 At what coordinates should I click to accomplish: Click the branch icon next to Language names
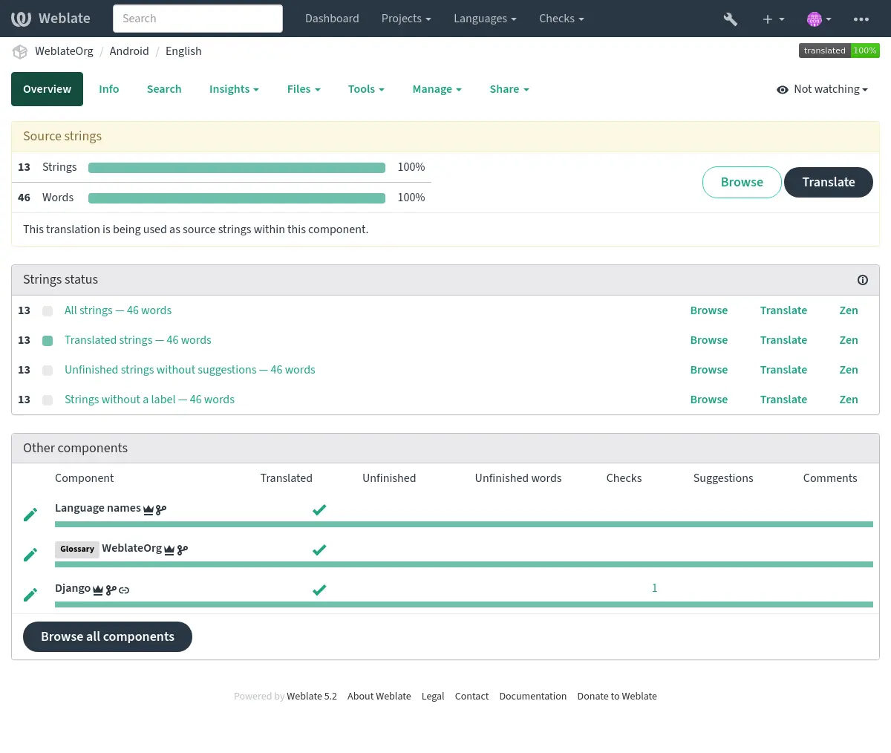click(161, 509)
